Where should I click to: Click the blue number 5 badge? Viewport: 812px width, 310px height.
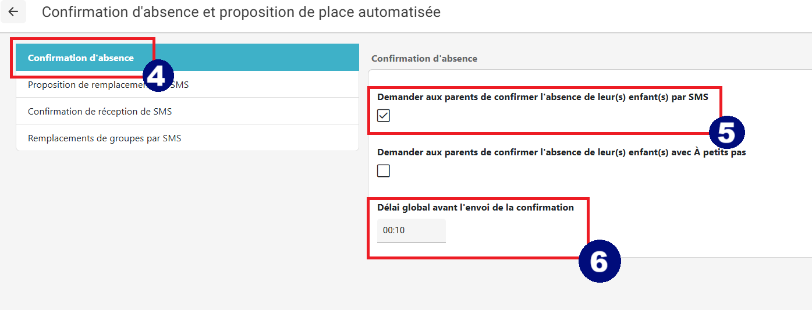click(x=726, y=131)
